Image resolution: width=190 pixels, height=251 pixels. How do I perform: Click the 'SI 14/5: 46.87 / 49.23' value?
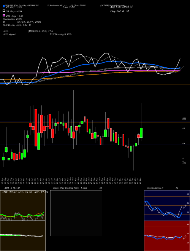point(29,22)
